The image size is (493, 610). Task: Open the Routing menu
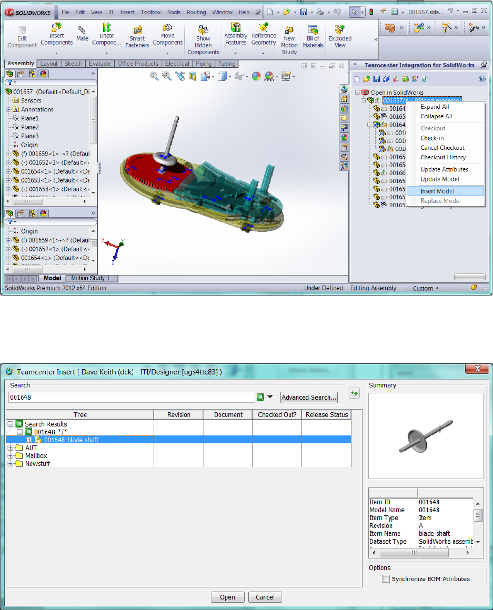point(196,12)
